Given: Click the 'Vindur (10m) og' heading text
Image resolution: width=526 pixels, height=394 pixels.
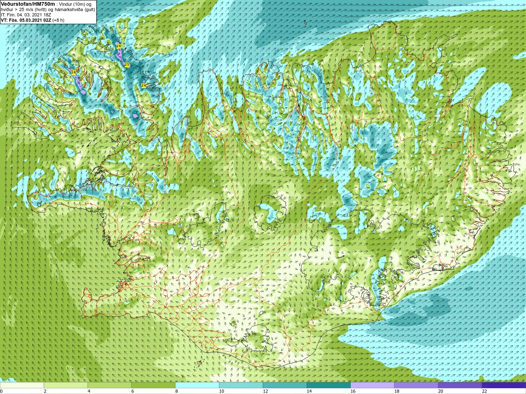Looking at the screenshot, I should [75, 4].
